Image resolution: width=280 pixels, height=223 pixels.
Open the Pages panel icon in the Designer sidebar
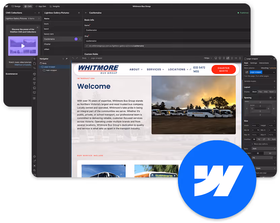tap(34, 64)
